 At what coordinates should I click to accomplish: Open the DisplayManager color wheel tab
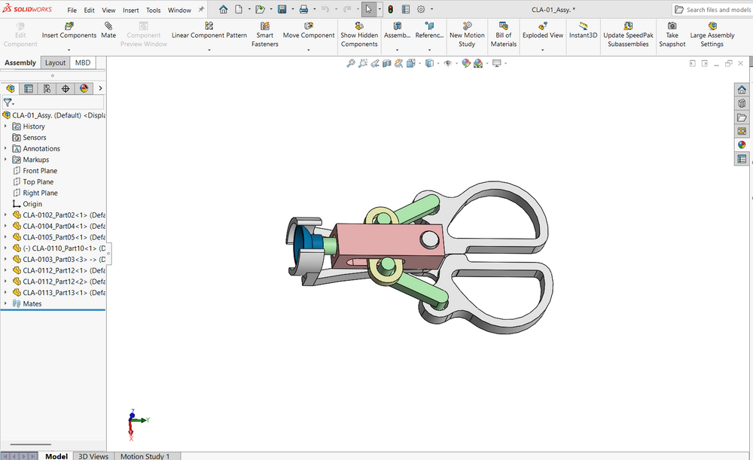click(x=84, y=88)
